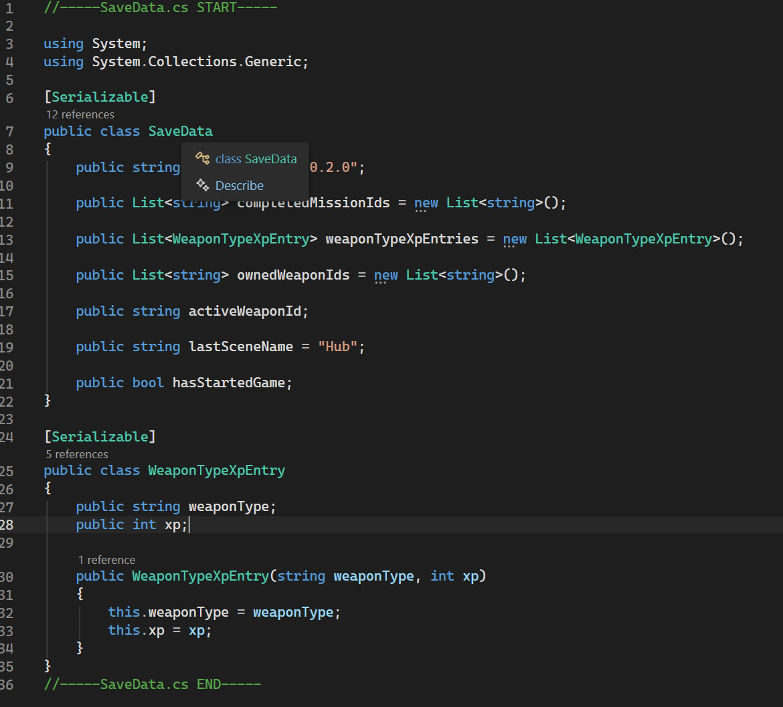The width and height of the screenshot is (783, 707).
Task: Click 'this.weaponType' on line 32
Action: coord(168,612)
